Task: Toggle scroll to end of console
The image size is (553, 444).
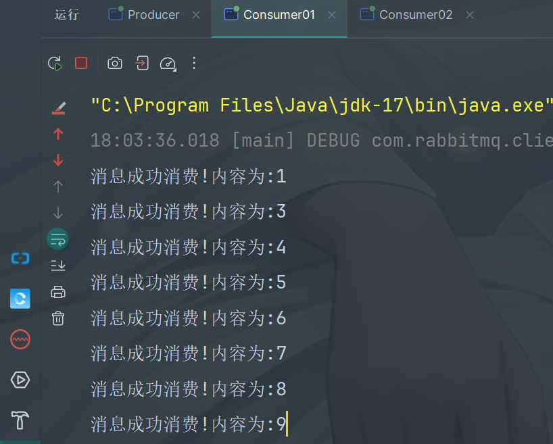Action: click(58, 265)
